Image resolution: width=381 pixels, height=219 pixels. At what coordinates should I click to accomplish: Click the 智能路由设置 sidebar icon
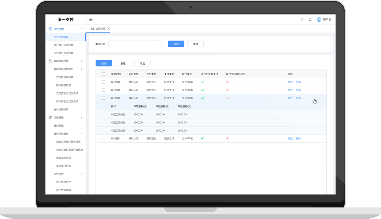point(50,61)
